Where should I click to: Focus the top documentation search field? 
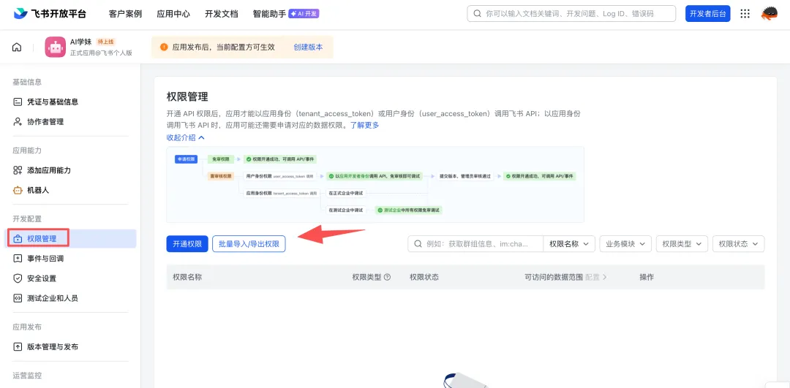click(571, 14)
